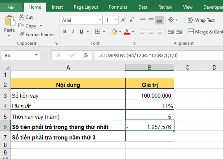This screenshot has height=159, width=223.
Task: Select cell B7 for year 3 payment
Action: tap(150, 137)
